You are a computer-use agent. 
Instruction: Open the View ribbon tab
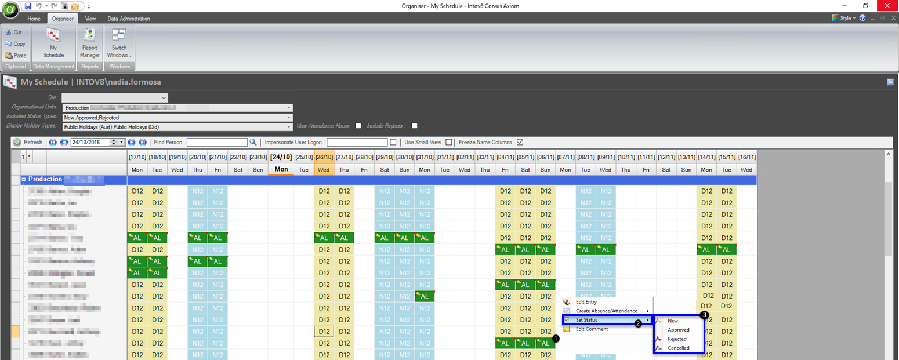[90, 19]
